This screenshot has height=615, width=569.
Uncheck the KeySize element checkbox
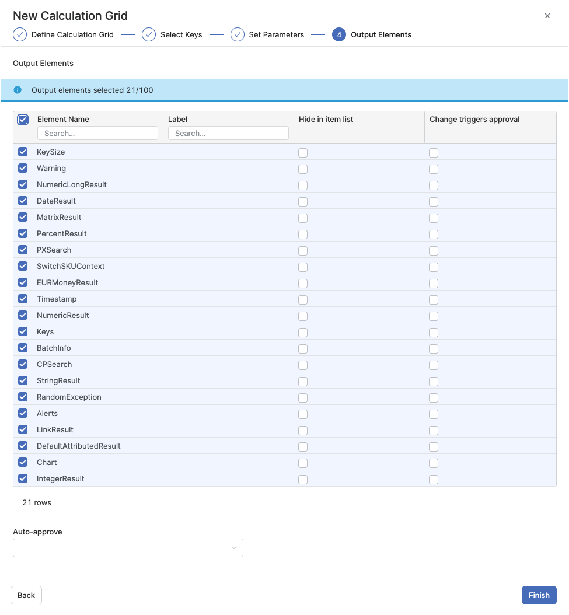(x=23, y=152)
